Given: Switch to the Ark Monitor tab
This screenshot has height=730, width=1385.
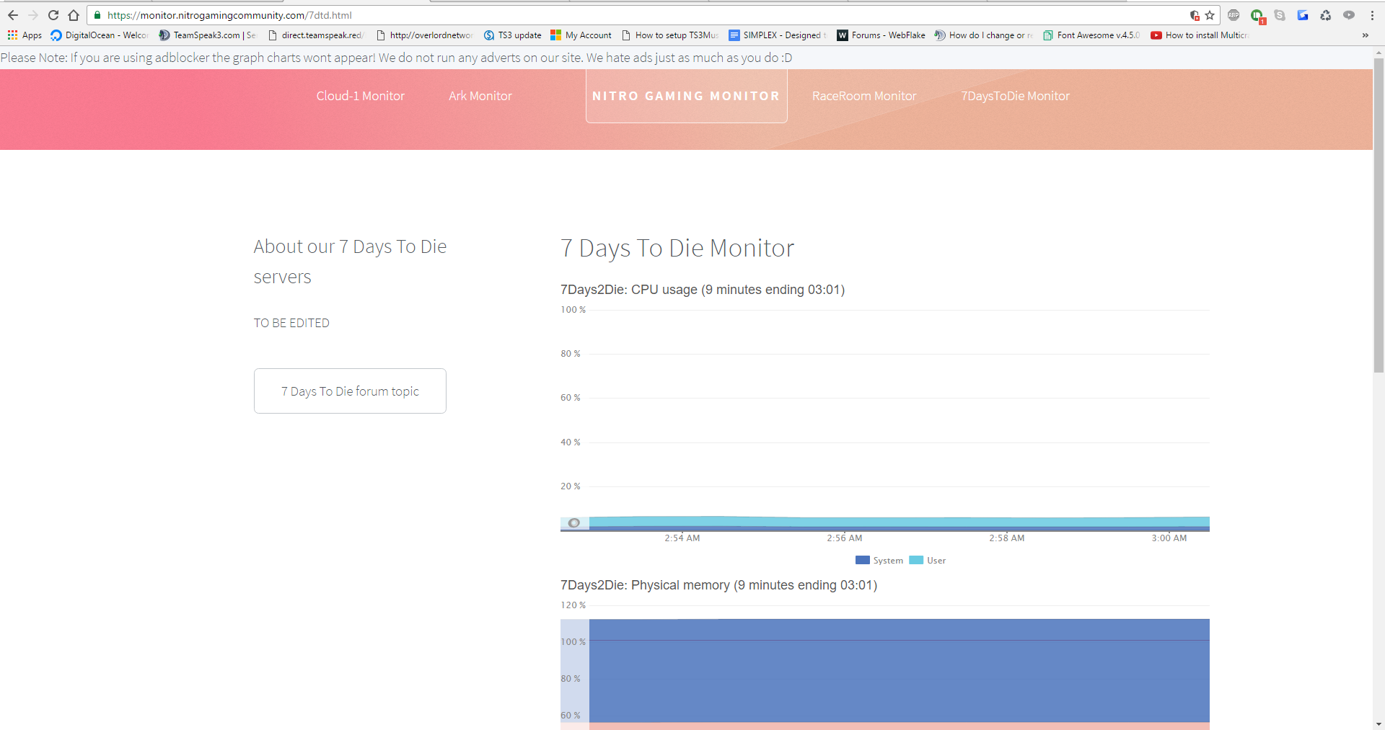Looking at the screenshot, I should coord(480,96).
